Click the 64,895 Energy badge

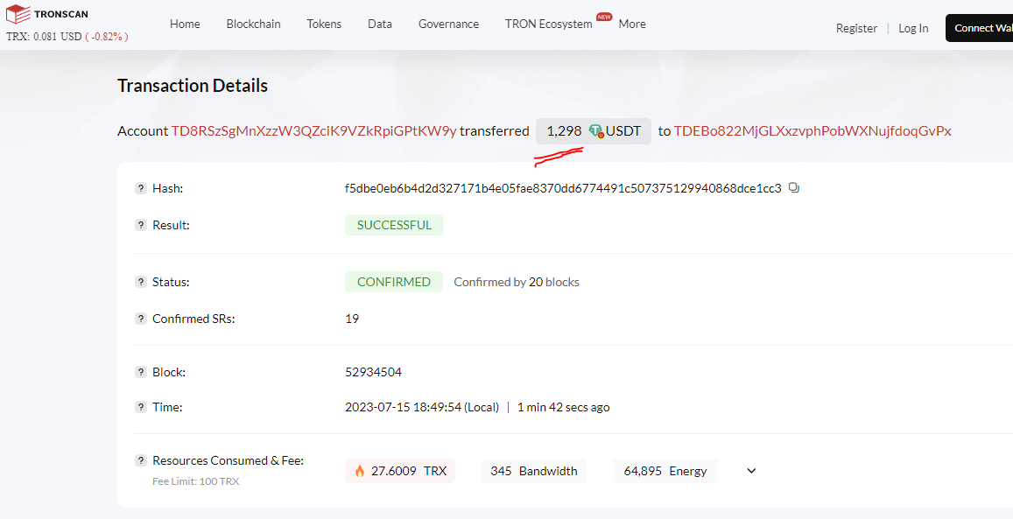[x=665, y=471]
